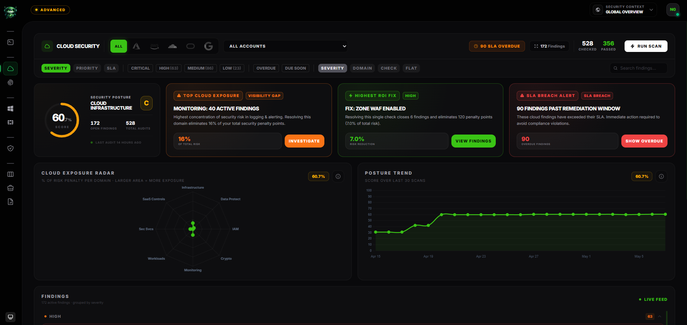Open the fingerprint identity sidebar icon
Viewport: 687px width, 325px height.
(x=10, y=83)
